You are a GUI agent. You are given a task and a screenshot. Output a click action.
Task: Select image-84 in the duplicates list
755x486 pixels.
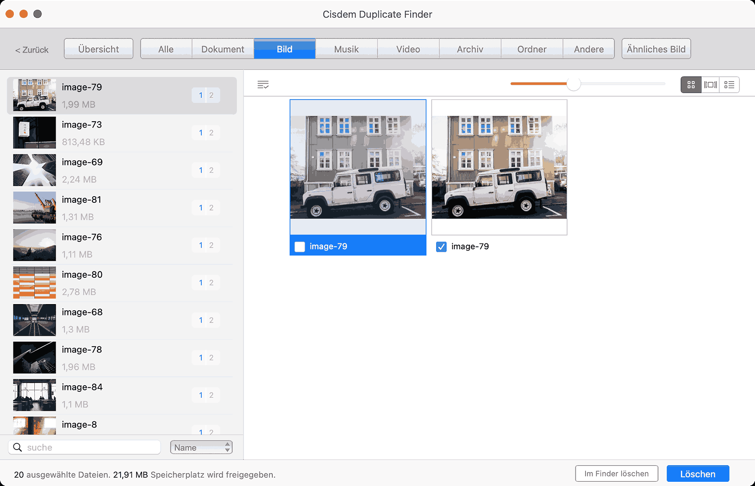(122, 395)
